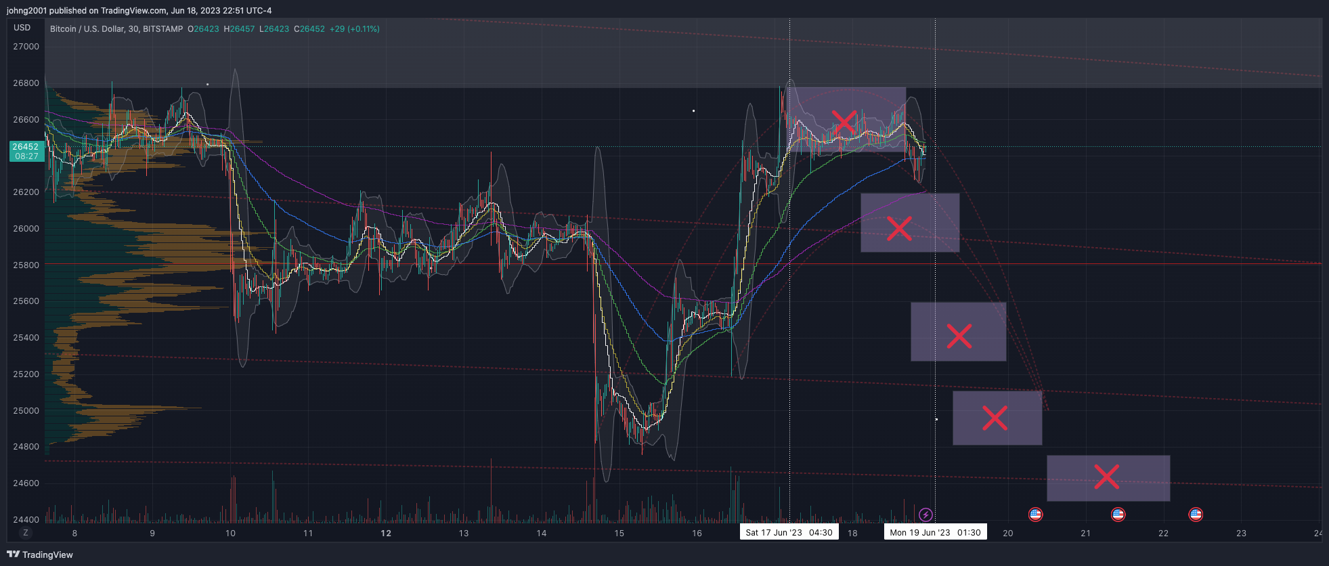Click the 27000 price axis label
Image resolution: width=1329 pixels, height=566 pixels.
tap(26, 47)
